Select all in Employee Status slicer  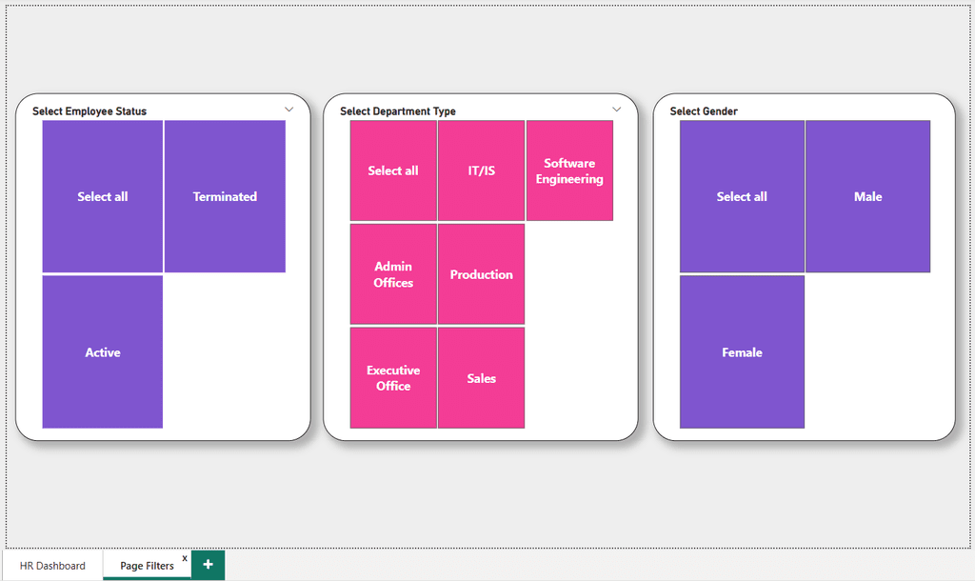(x=103, y=196)
